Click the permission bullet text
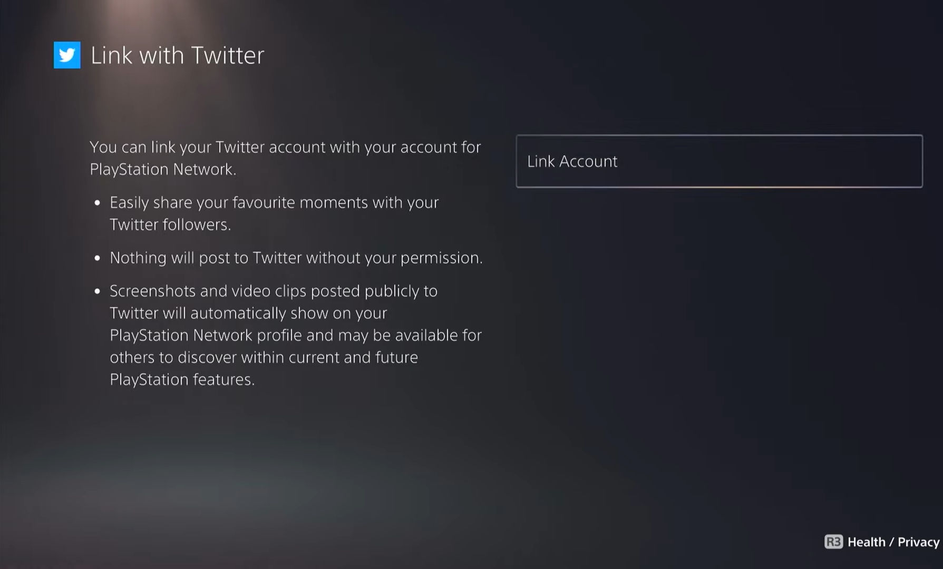This screenshot has width=943, height=569. point(296,258)
